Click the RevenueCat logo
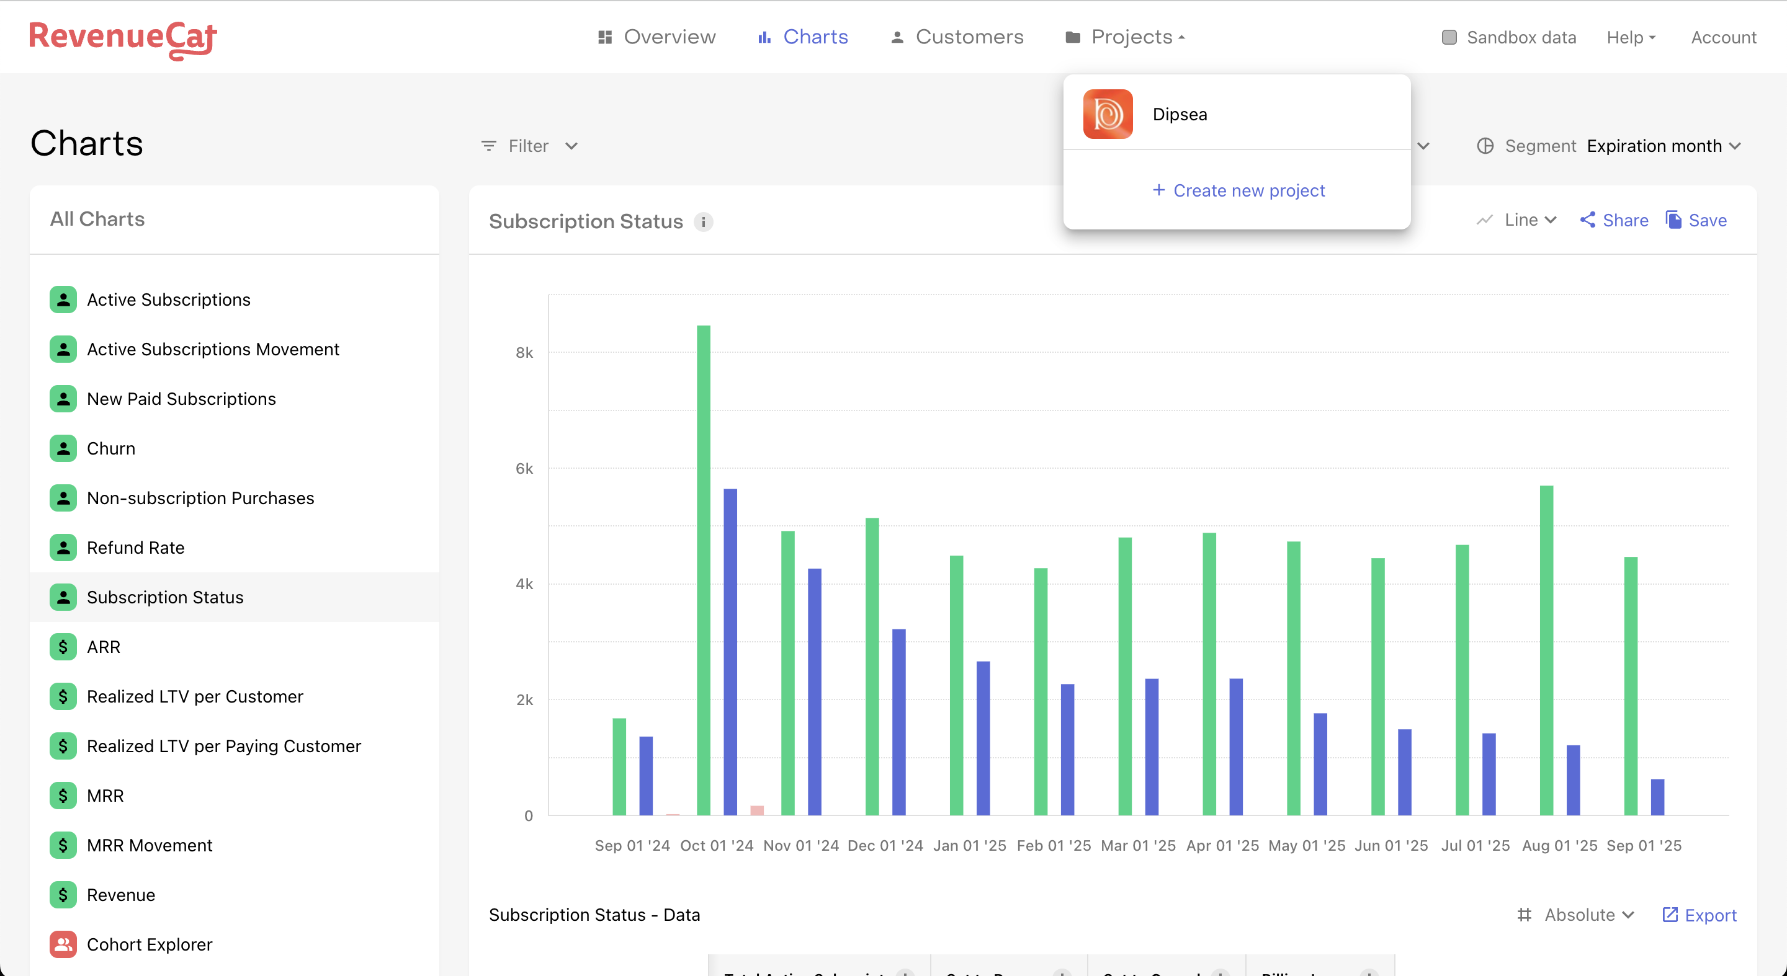The width and height of the screenshot is (1787, 976). [123, 38]
